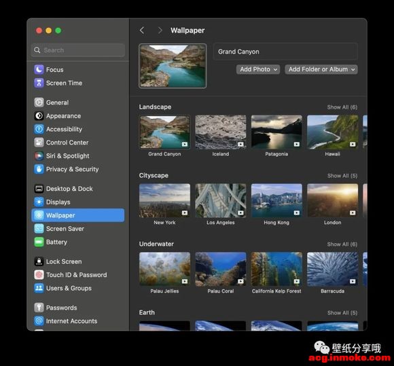Click the Users & Groups icon
Screen dimensions: 394x366
(x=39, y=288)
